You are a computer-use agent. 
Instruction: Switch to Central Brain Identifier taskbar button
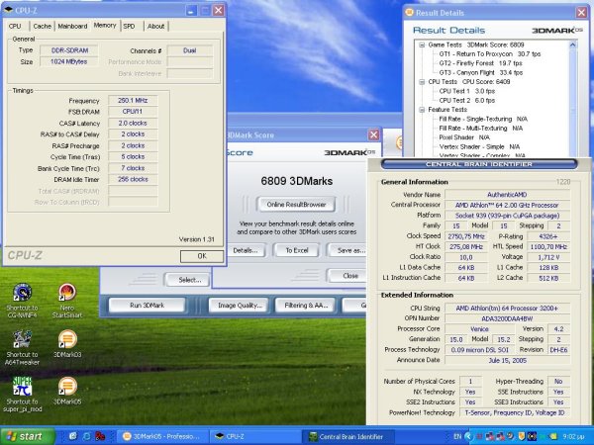coord(347,437)
